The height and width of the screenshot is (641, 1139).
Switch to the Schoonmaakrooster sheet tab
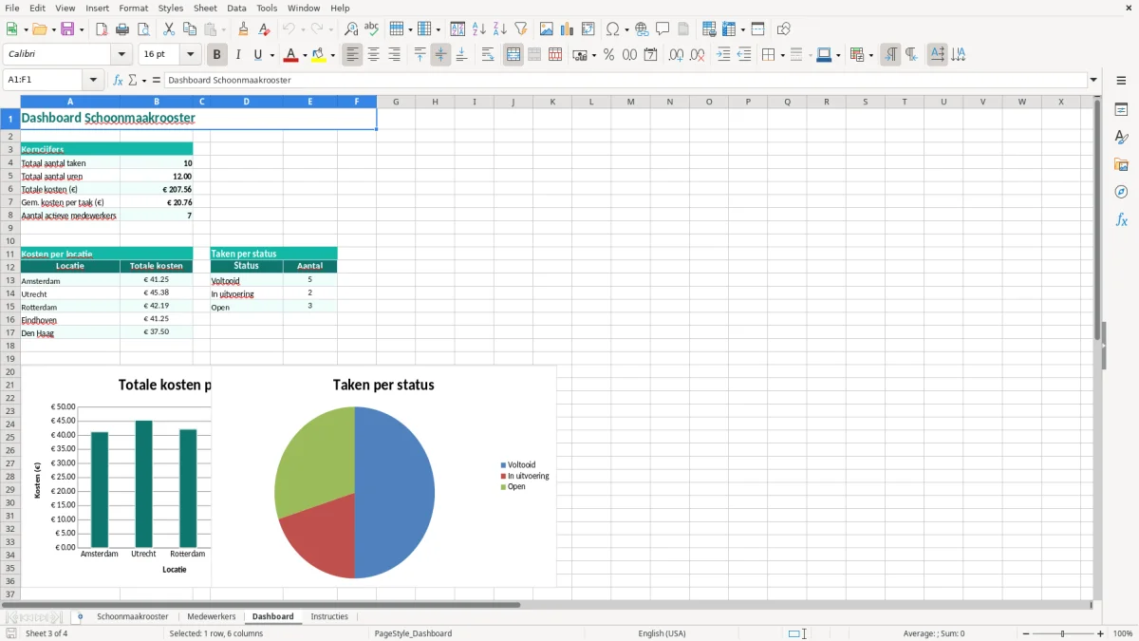point(133,616)
